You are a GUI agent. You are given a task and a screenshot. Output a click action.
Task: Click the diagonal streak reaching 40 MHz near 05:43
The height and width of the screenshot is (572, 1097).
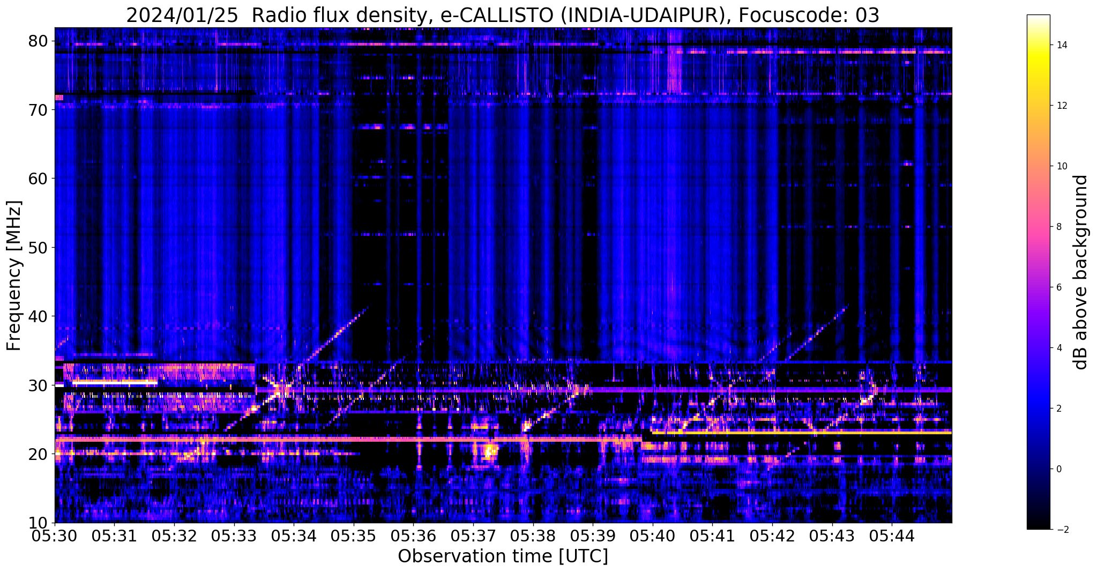pos(816,333)
